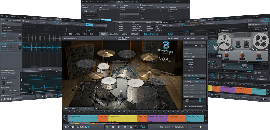This screenshot has width=270, height=130.
Task: Open the Kick instrument selector dropdown
Action: coord(108,38)
